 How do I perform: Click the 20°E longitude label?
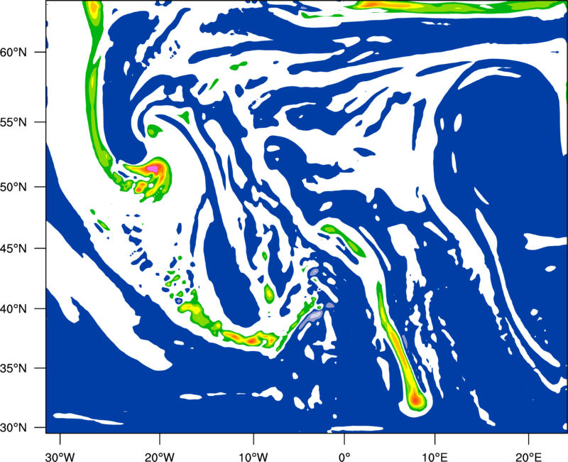tap(528, 456)
